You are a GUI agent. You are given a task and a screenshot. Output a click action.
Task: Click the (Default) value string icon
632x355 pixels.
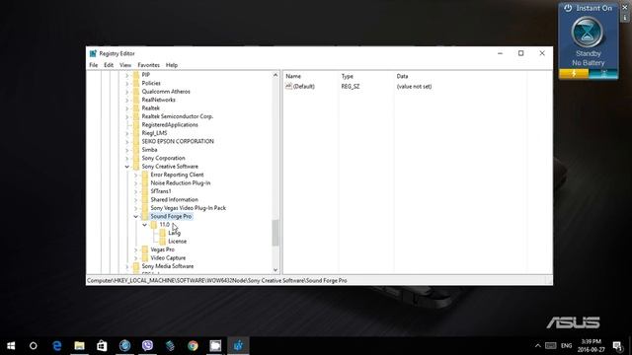click(x=288, y=86)
